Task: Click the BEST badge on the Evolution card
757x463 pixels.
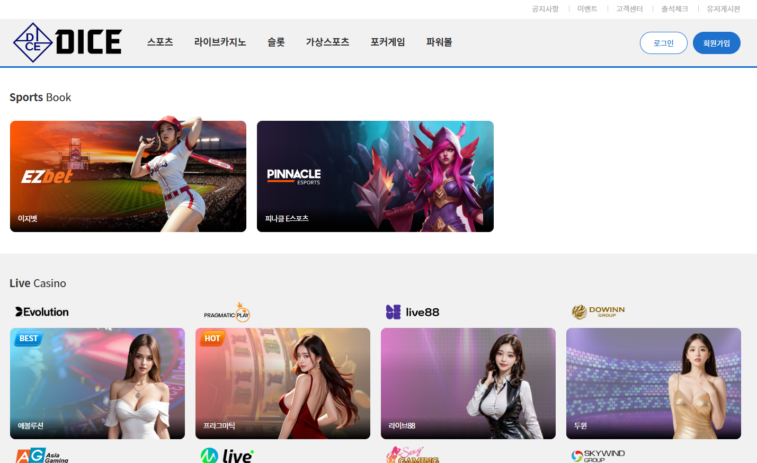Action: [29, 339]
